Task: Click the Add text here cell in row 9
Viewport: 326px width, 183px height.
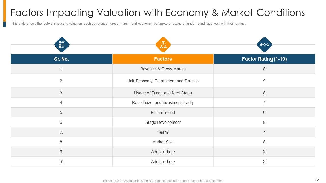Action: (x=163, y=152)
